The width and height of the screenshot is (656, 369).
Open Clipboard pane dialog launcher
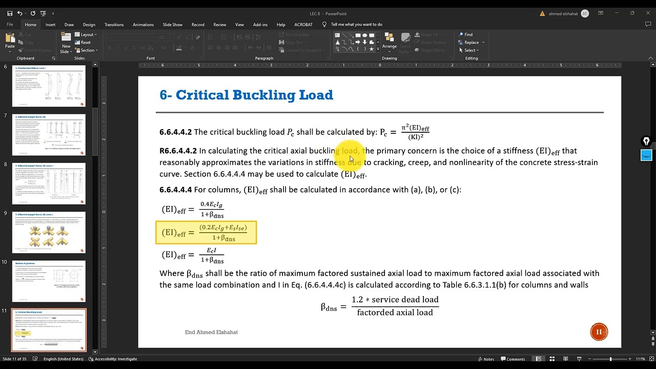[53, 58]
